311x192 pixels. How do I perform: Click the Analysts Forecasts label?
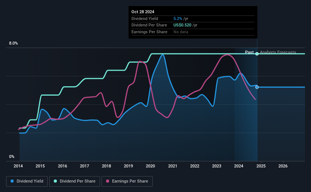click(x=278, y=52)
